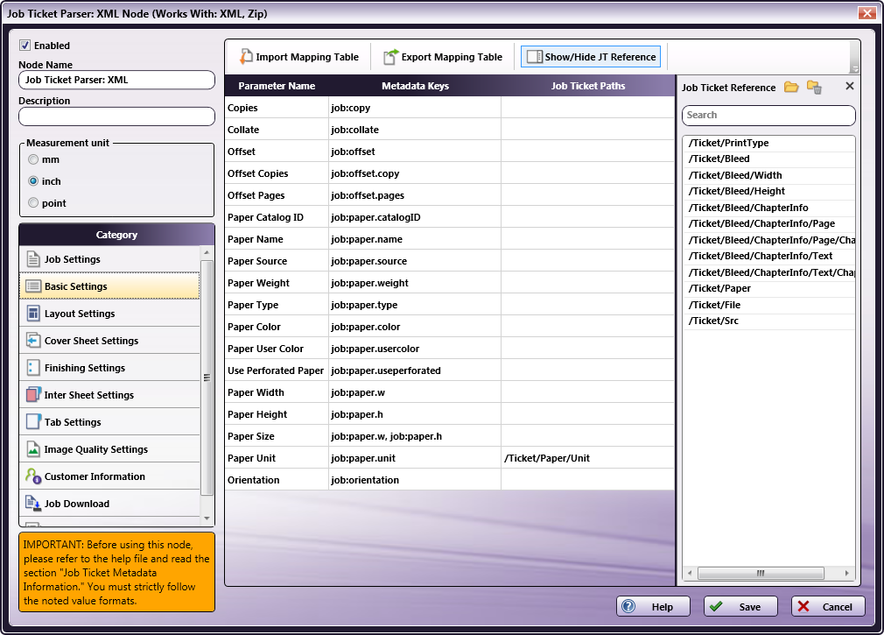Click the /Ticket/Paper/Unit path cell
Image resolution: width=884 pixels, height=635 pixels.
click(587, 458)
